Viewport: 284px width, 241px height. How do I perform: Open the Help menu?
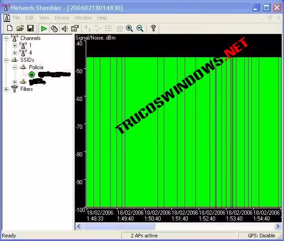[x=102, y=18]
